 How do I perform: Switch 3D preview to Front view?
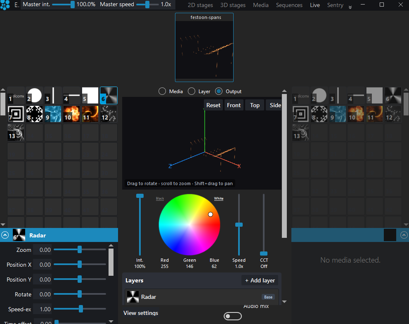(x=234, y=105)
